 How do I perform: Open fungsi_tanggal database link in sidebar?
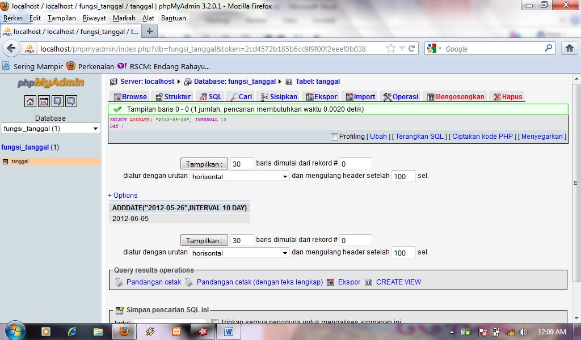[25, 147]
